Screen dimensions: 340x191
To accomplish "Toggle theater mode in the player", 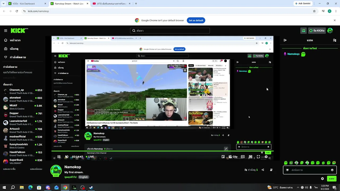I will pos(250,157).
